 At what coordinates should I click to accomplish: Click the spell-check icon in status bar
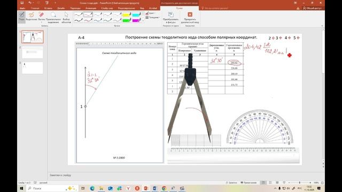point(35,182)
